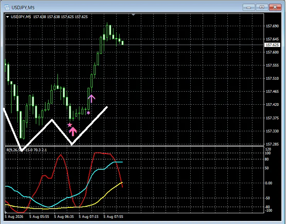Click the 157.645 price scale label
The height and width of the screenshot is (224, 286).
tap(272, 39)
